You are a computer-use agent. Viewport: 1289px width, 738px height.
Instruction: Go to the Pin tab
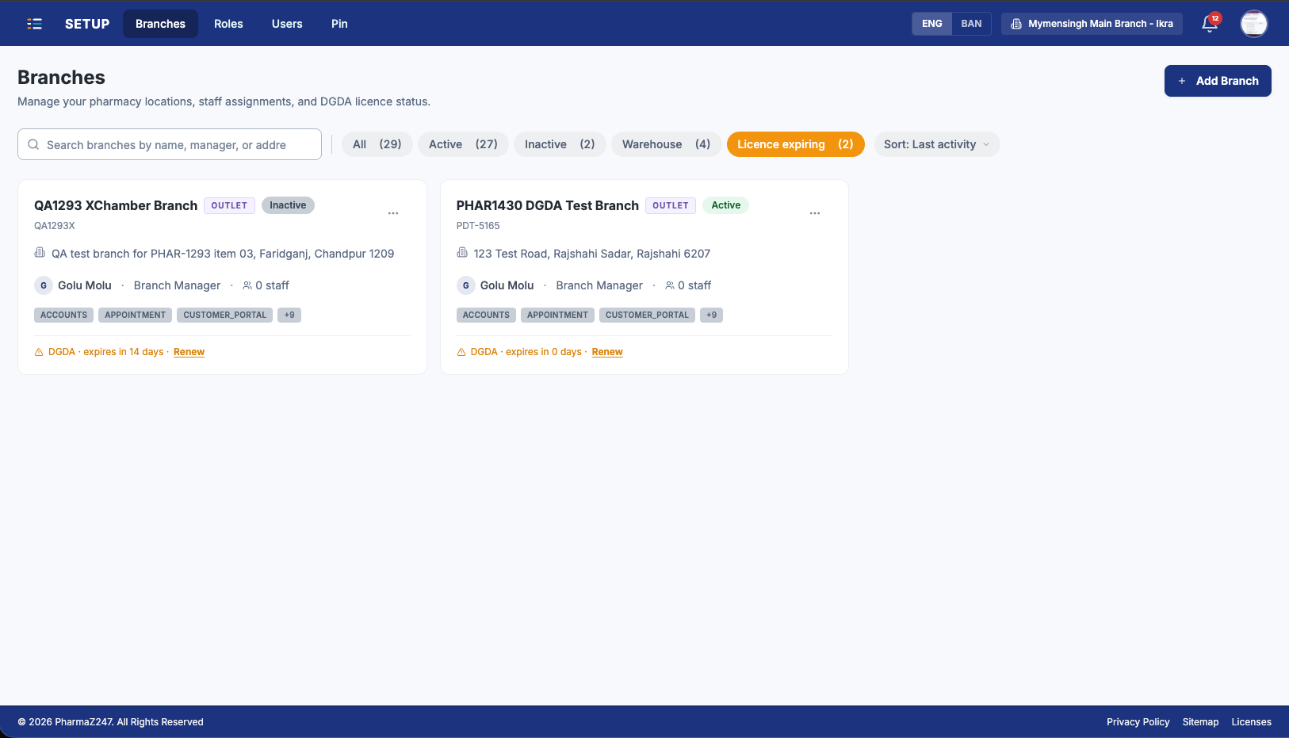point(339,24)
